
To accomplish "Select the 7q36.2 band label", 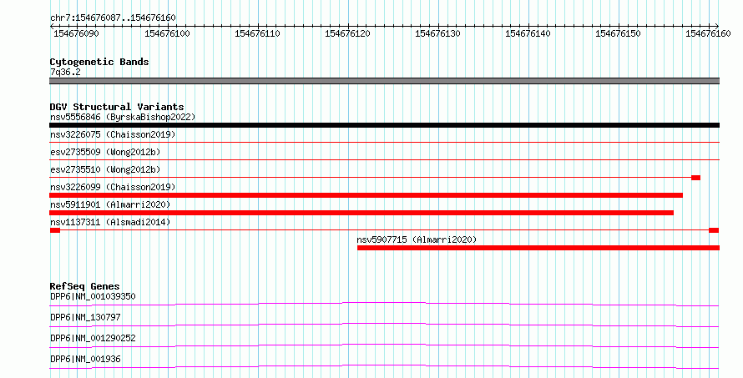I will (65, 72).
